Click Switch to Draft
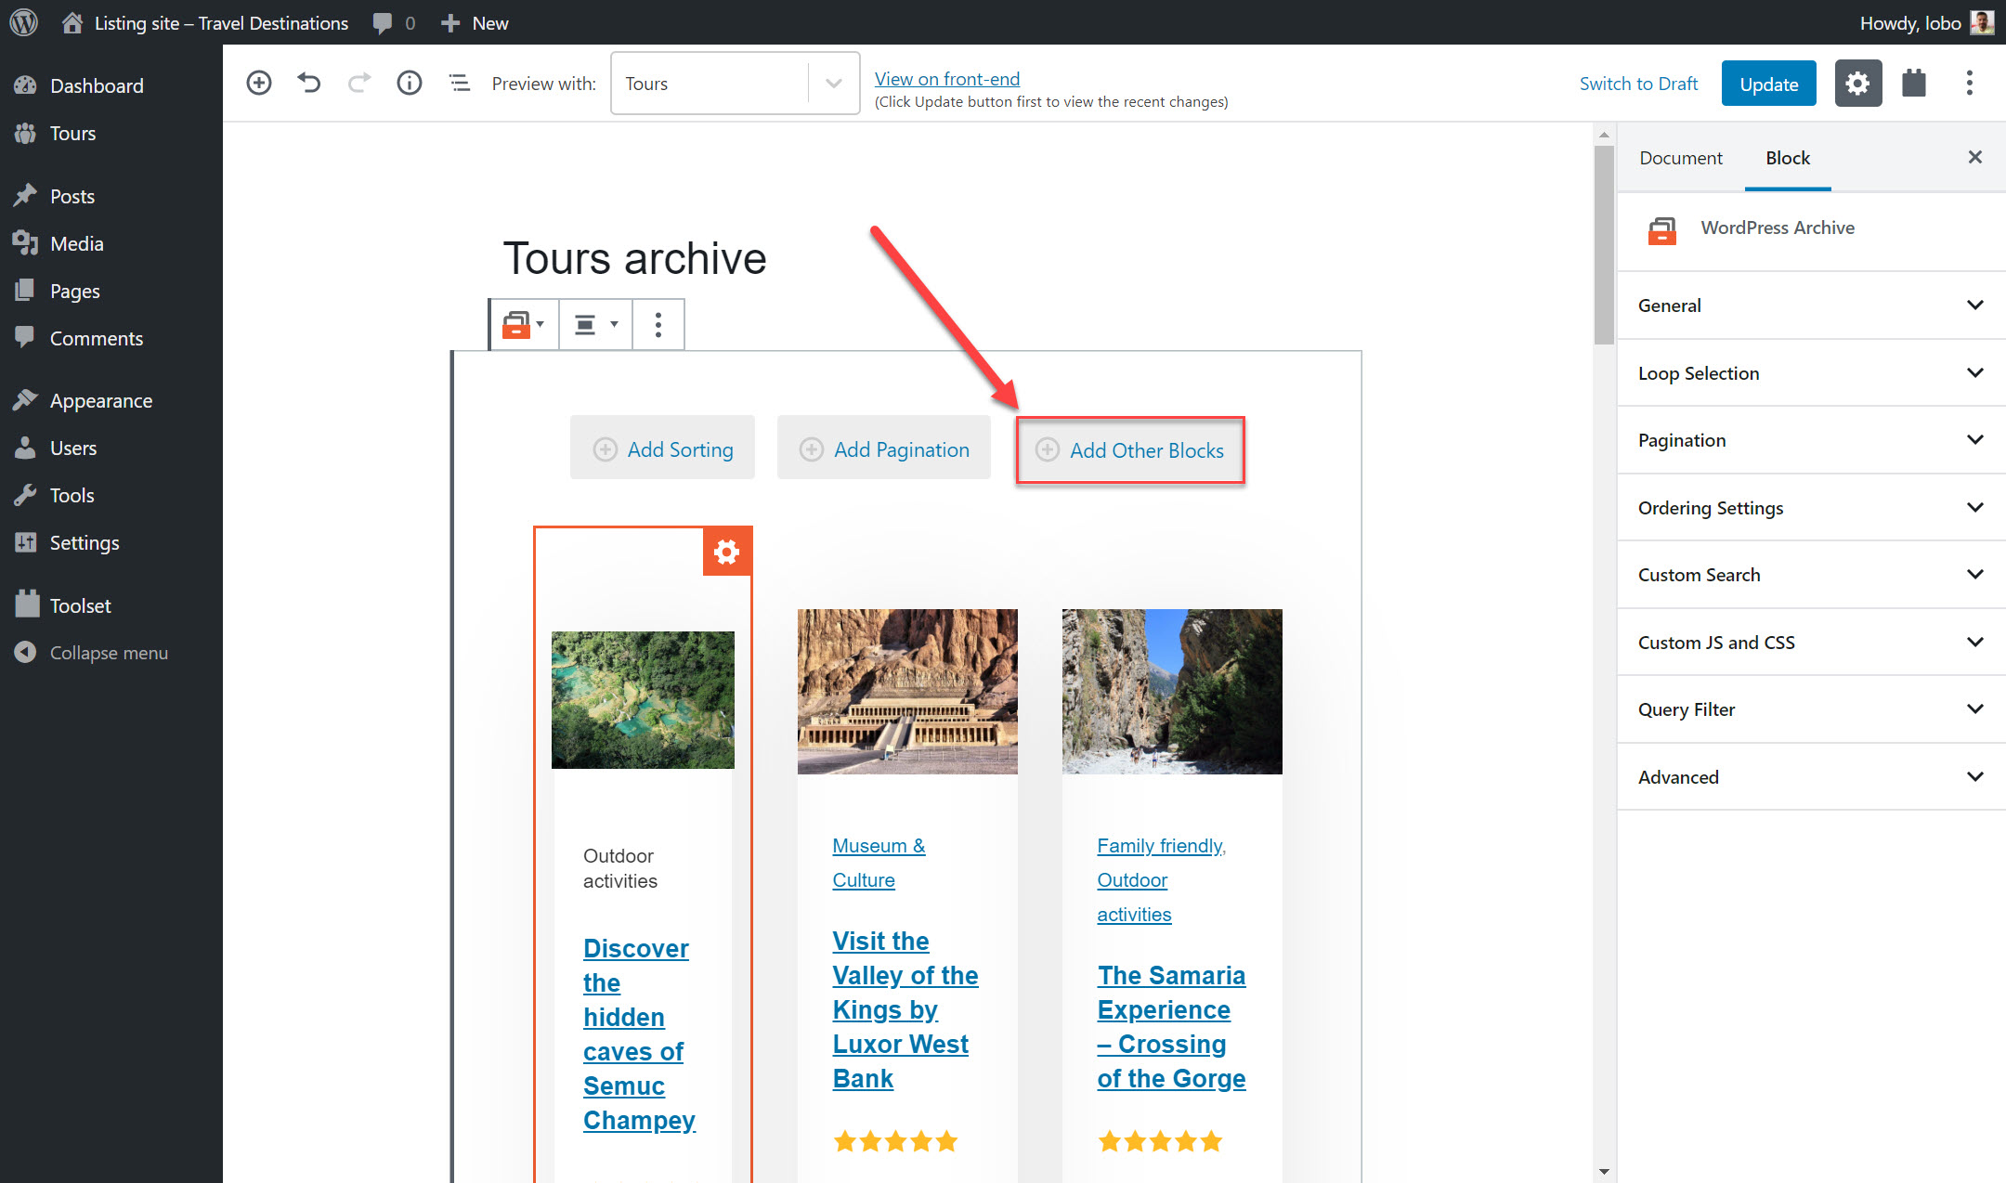This screenshot has width=2006, height=1183. pyautogui.click(x=1638, y=83)
